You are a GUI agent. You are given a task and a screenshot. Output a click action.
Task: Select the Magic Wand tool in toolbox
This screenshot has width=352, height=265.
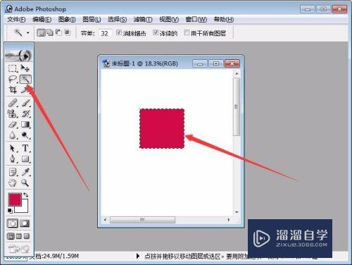tap(25, 79)
